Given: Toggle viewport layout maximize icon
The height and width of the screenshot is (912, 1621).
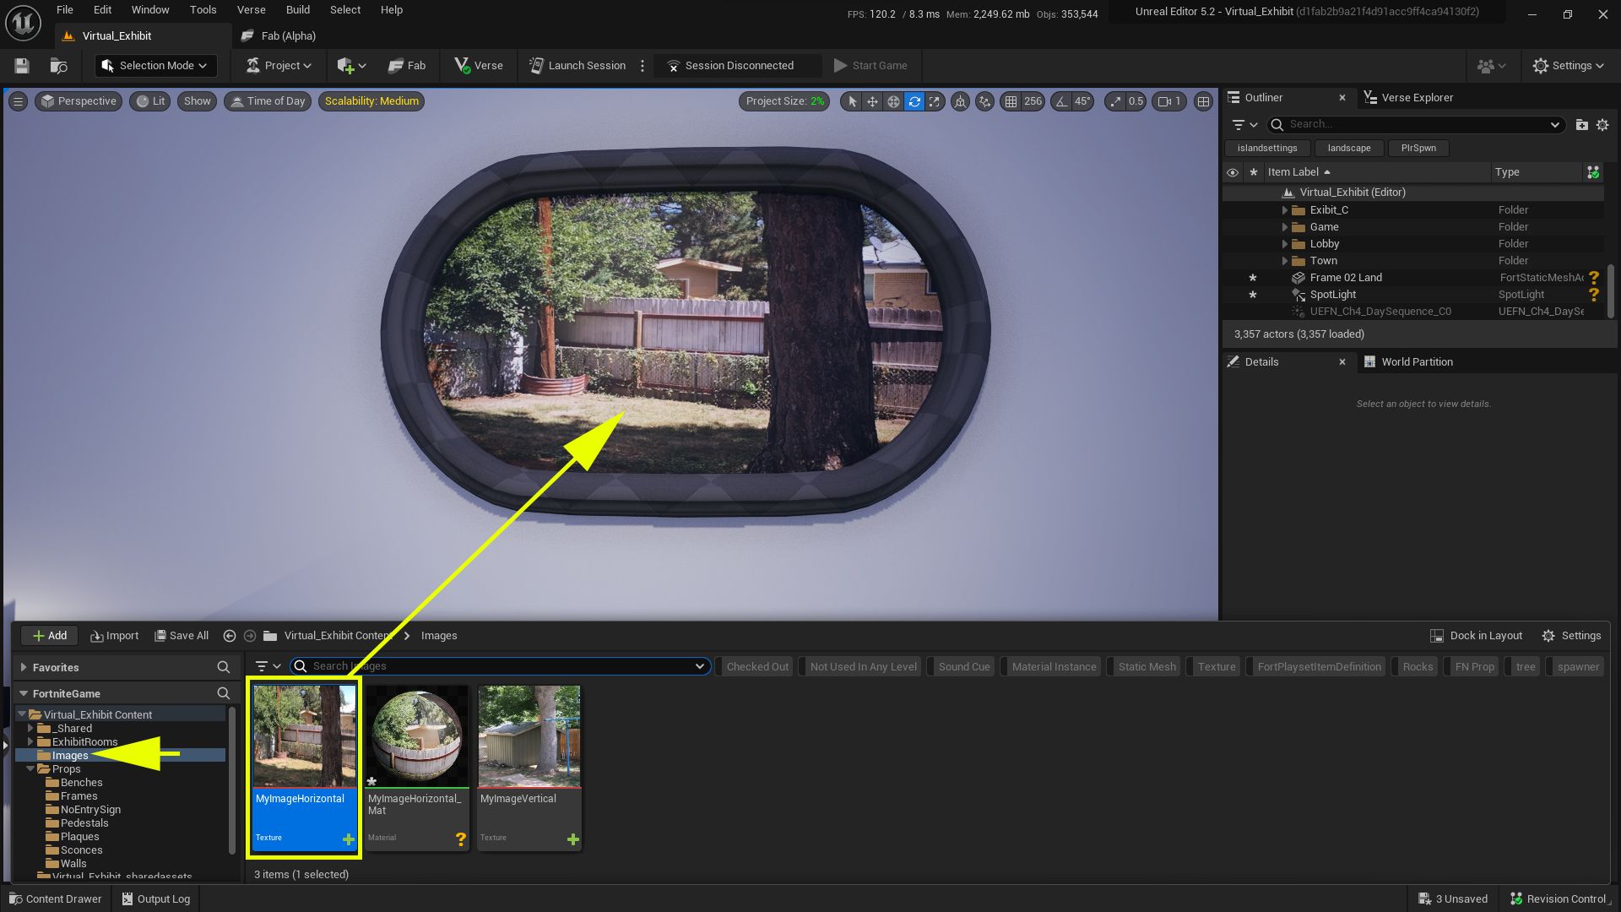Looking at the screenshot, I should 1204,101.
